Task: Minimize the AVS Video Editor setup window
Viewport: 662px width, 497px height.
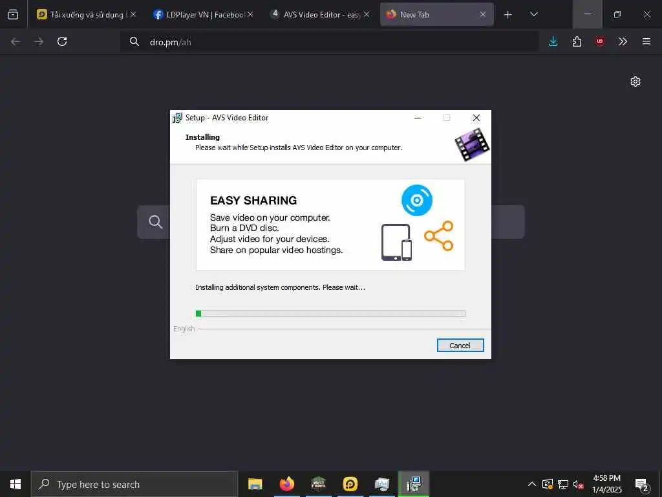Action: [x=418, y=118]
